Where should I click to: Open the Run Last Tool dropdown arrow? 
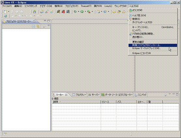(92, 11)
